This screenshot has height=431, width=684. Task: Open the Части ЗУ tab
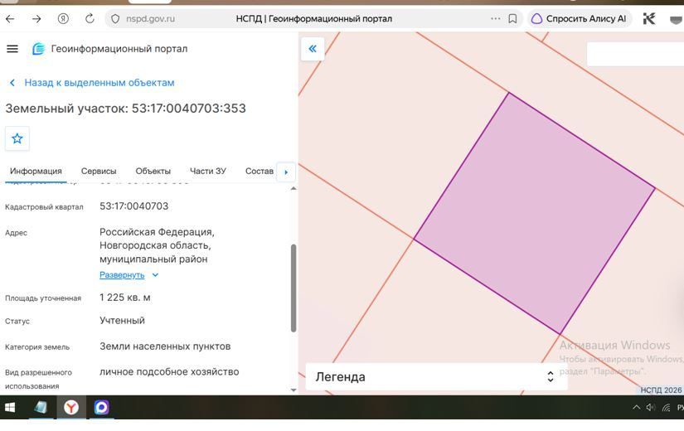[x=207, y=171]
